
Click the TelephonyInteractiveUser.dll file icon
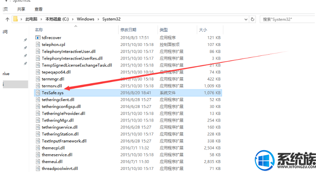[38, 51]
